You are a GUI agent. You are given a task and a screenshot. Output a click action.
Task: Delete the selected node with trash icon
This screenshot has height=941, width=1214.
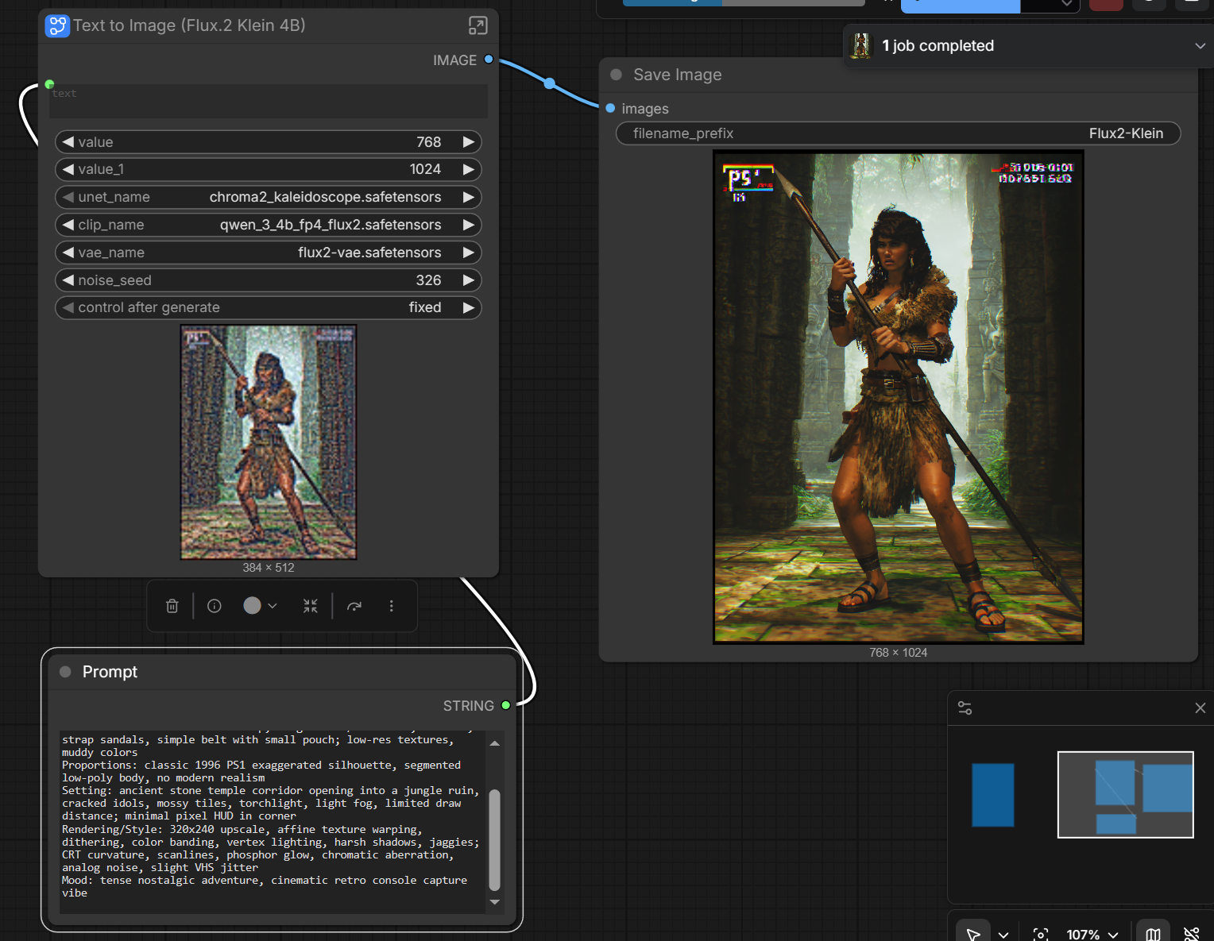click(172, 606)
